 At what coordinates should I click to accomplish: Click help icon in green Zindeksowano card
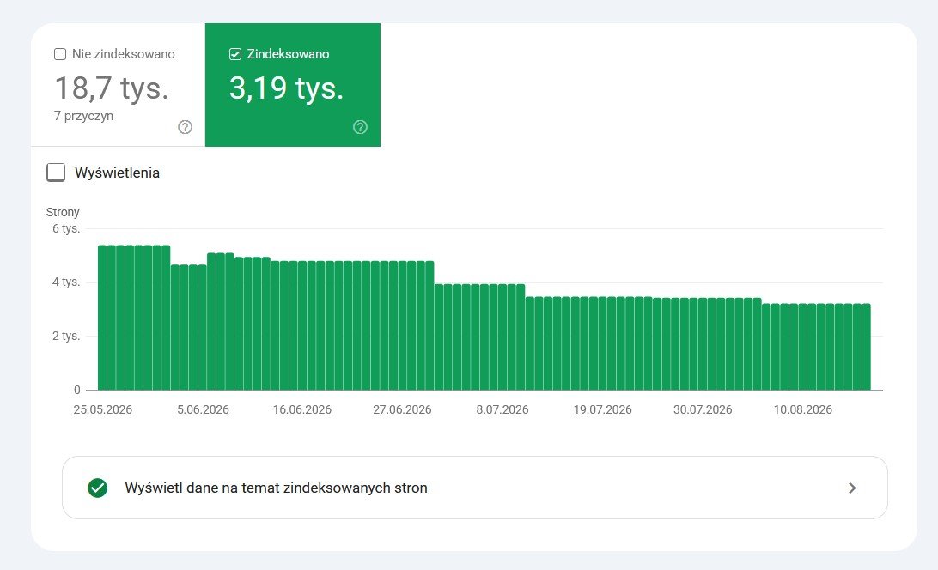[360, 127]
